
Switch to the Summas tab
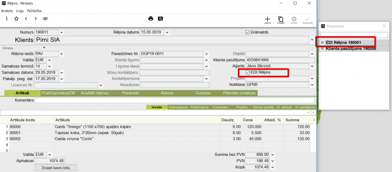click(x=203, y=93)
